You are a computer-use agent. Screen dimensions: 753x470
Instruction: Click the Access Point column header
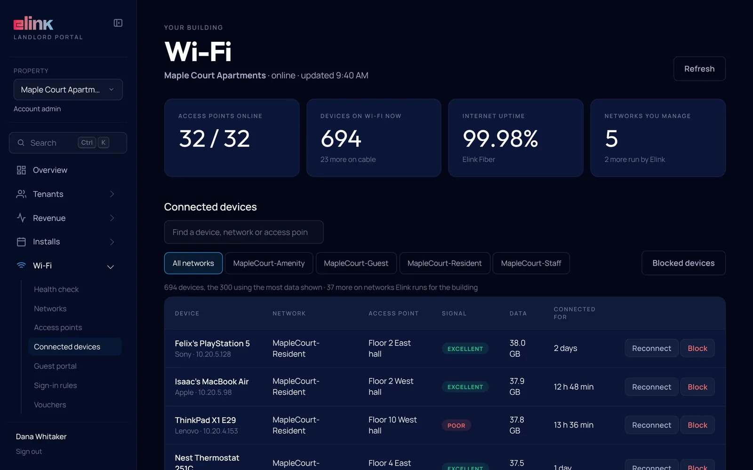point(393,313)
